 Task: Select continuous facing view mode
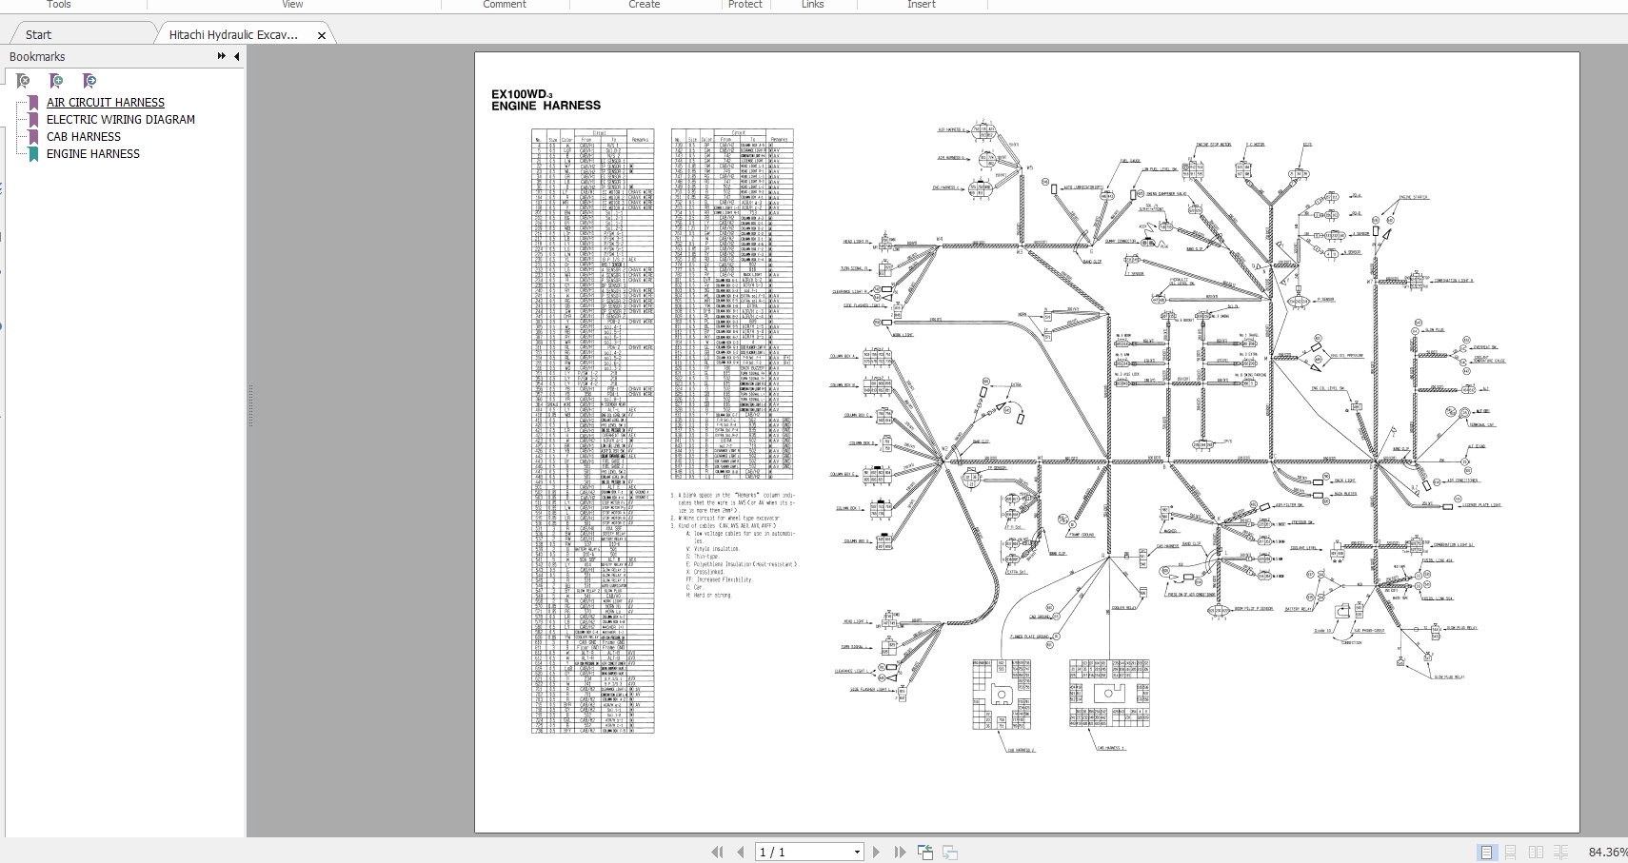[1560, 853]
